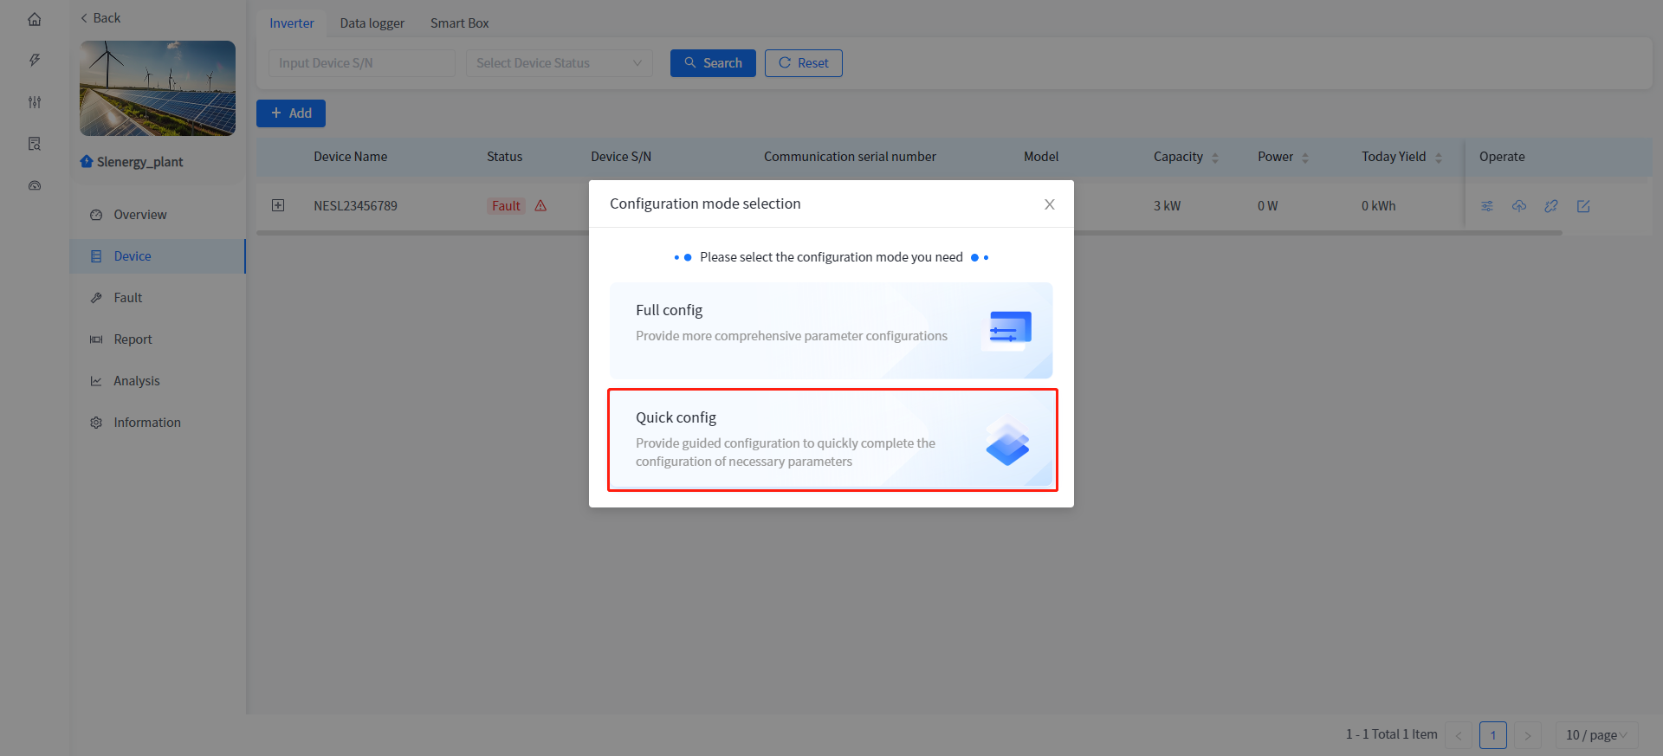Focus the Input Device S/N field

[x=361, y=63]
